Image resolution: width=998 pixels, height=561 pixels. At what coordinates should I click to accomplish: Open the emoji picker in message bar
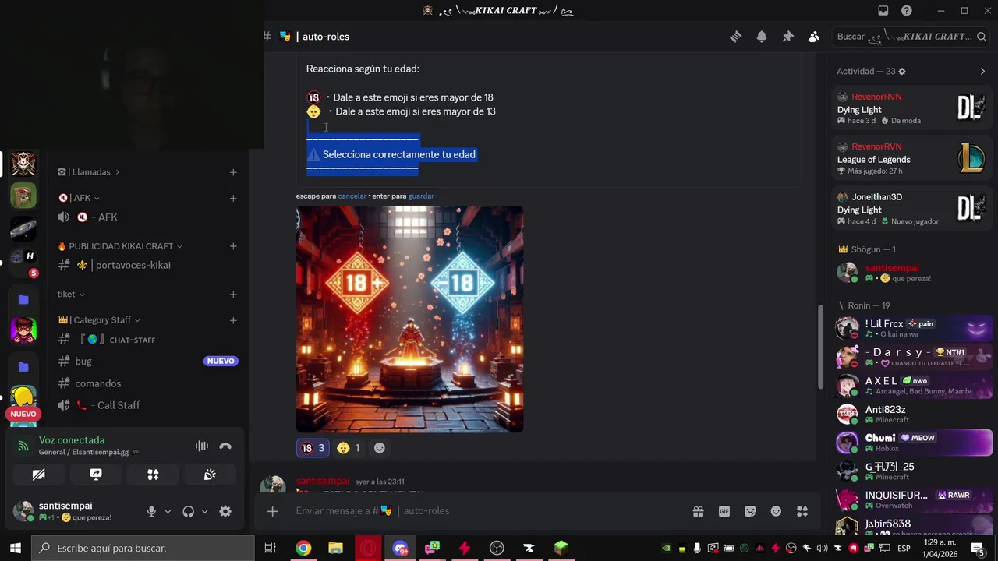click(x=776, y=511)
